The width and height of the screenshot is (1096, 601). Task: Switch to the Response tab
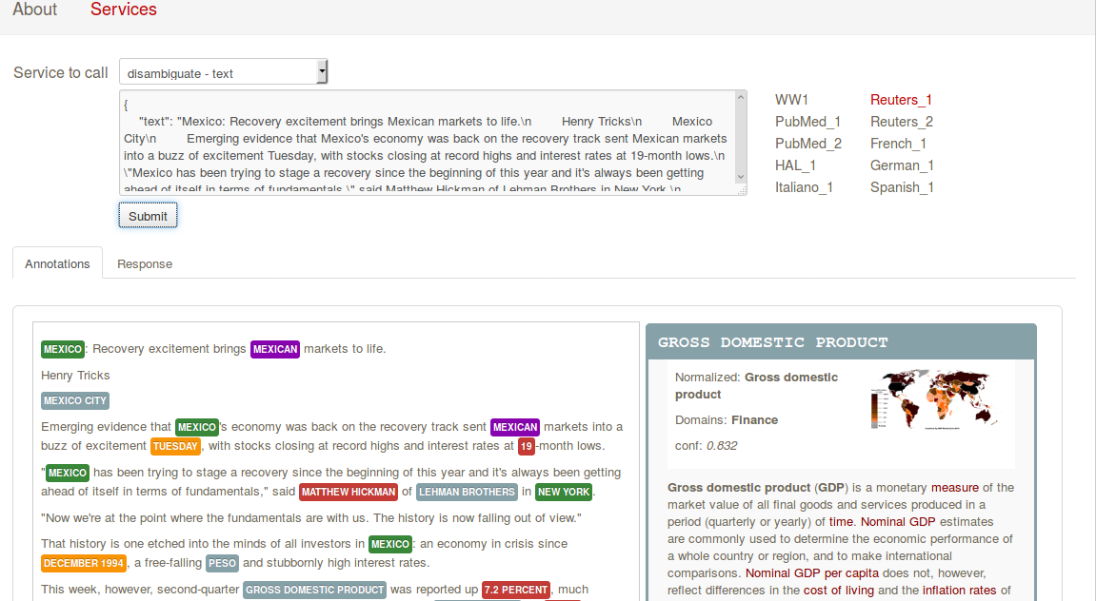145,263
